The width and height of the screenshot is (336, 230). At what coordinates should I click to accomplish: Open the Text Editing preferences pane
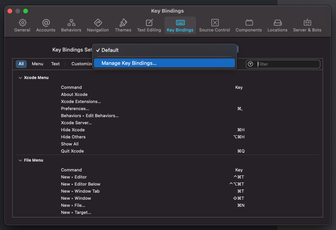(149, 26)
